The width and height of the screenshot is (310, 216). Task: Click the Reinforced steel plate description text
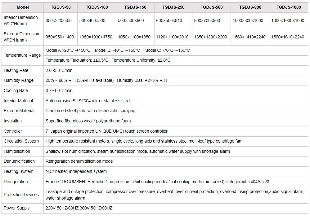(90, 111)
